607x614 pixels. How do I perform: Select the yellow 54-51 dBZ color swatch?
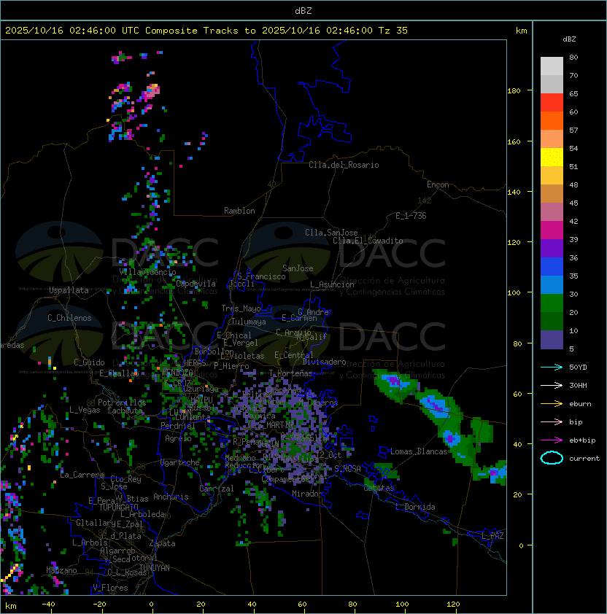point(552,158)
